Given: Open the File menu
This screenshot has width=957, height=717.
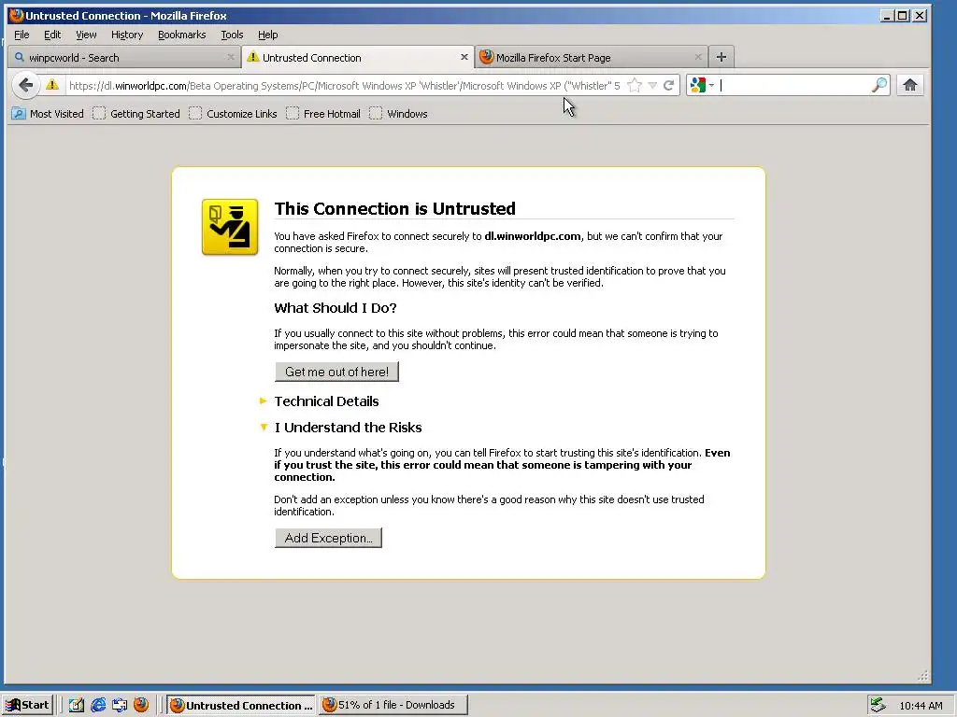Looking at the screenshot, I should [x=22, y=35].
